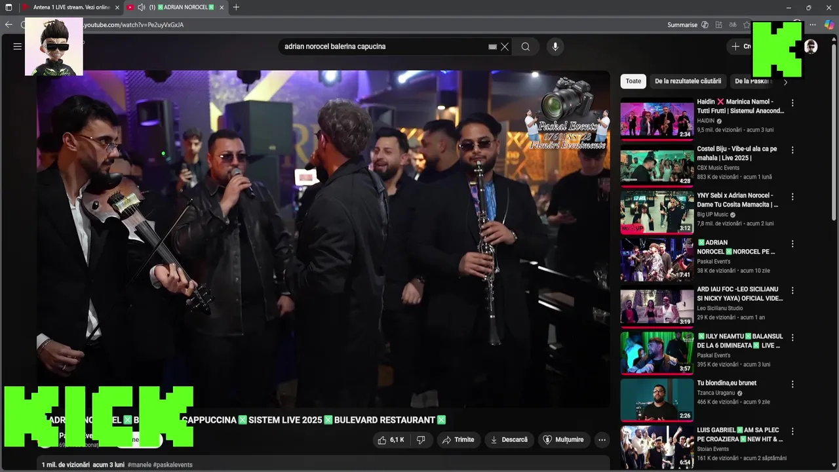The height and width of the screenshot is (472, 839).
Task: Click the split screen icon in address bar
Action: point(719,25)
